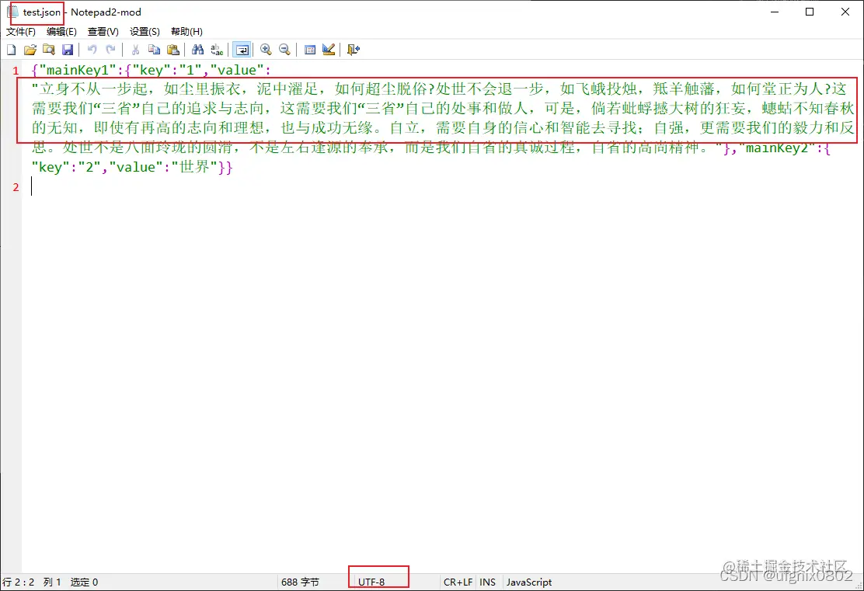
Task: Click the Undo arrow icon
Action: tap(92, 50)
